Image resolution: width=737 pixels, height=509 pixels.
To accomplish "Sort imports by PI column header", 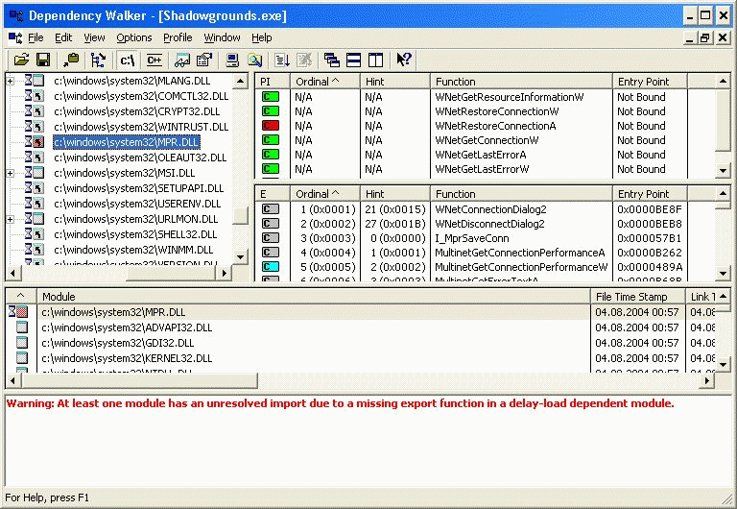I will pos(273,82).
